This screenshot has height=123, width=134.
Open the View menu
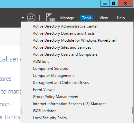pos(104,18)
